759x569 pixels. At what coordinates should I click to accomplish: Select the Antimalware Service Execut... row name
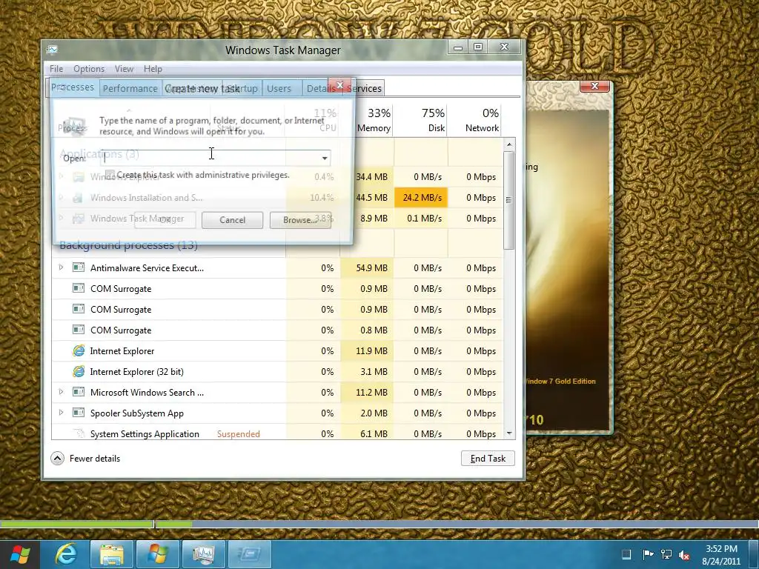coord(148,268)
